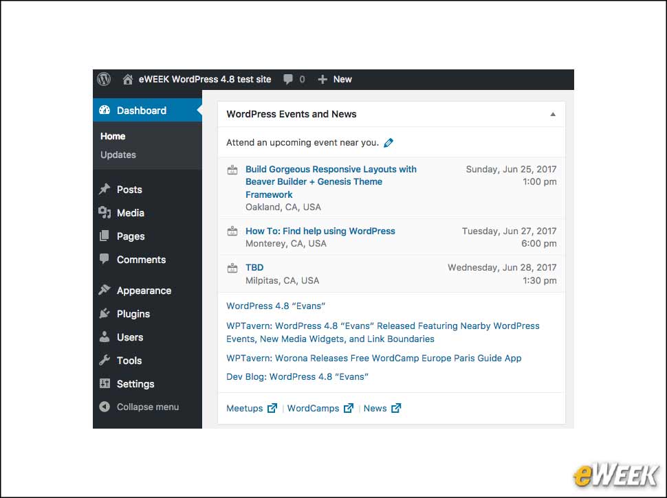
Task: Collapse the WordPress Events and News widget
Action: coord(553,114)
